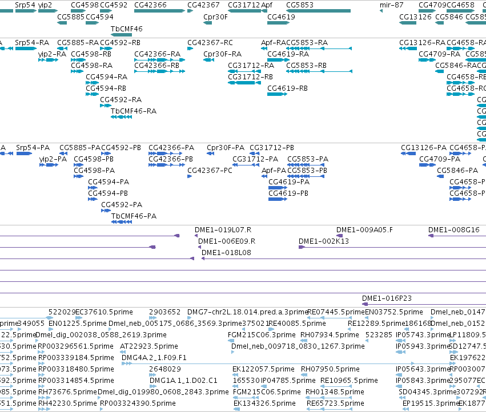Select transcript CG42367-RC
Image resolution: width=486 pixels, height=412 pixels.
pyautogui.click(x=190, y=49)
